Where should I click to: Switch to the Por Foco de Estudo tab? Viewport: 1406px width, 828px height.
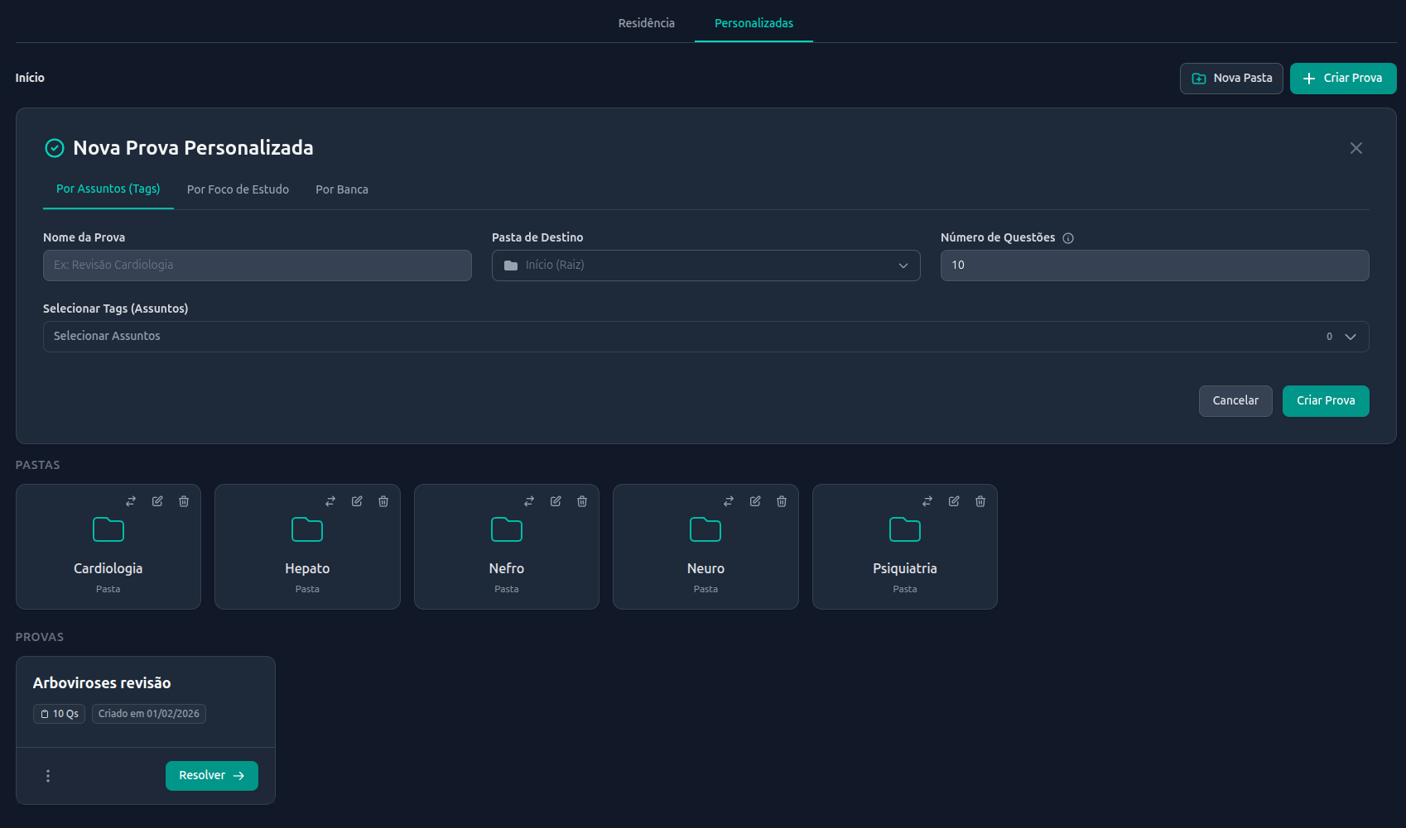(x=238, y=189)
